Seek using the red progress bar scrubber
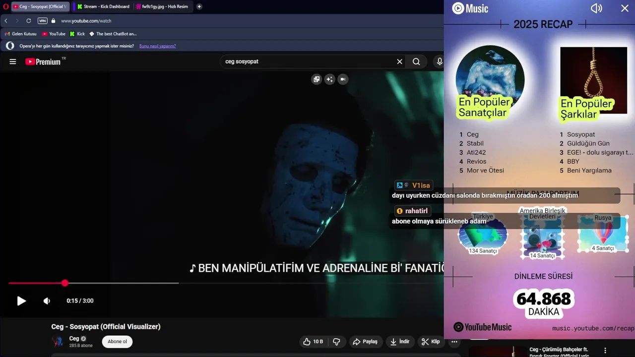This screenshot has width=635, height=357. [x=65, y=283]
